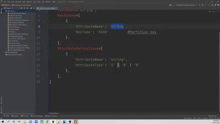
Task: Fold the KeySchema block at line 6
Action: coord(48,15)
